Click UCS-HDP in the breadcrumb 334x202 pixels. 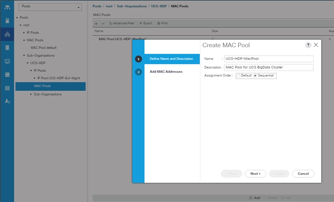click(x=159, y=6)
